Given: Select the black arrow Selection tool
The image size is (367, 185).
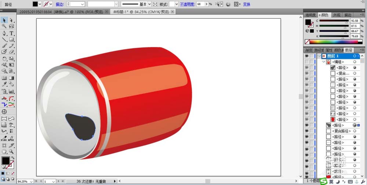Looking at the screenshot, I should pos(4,20).
